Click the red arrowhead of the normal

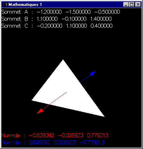(40, 111)
